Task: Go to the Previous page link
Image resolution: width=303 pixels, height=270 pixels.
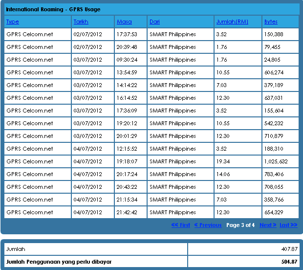Action: click(x=208, y=225)
